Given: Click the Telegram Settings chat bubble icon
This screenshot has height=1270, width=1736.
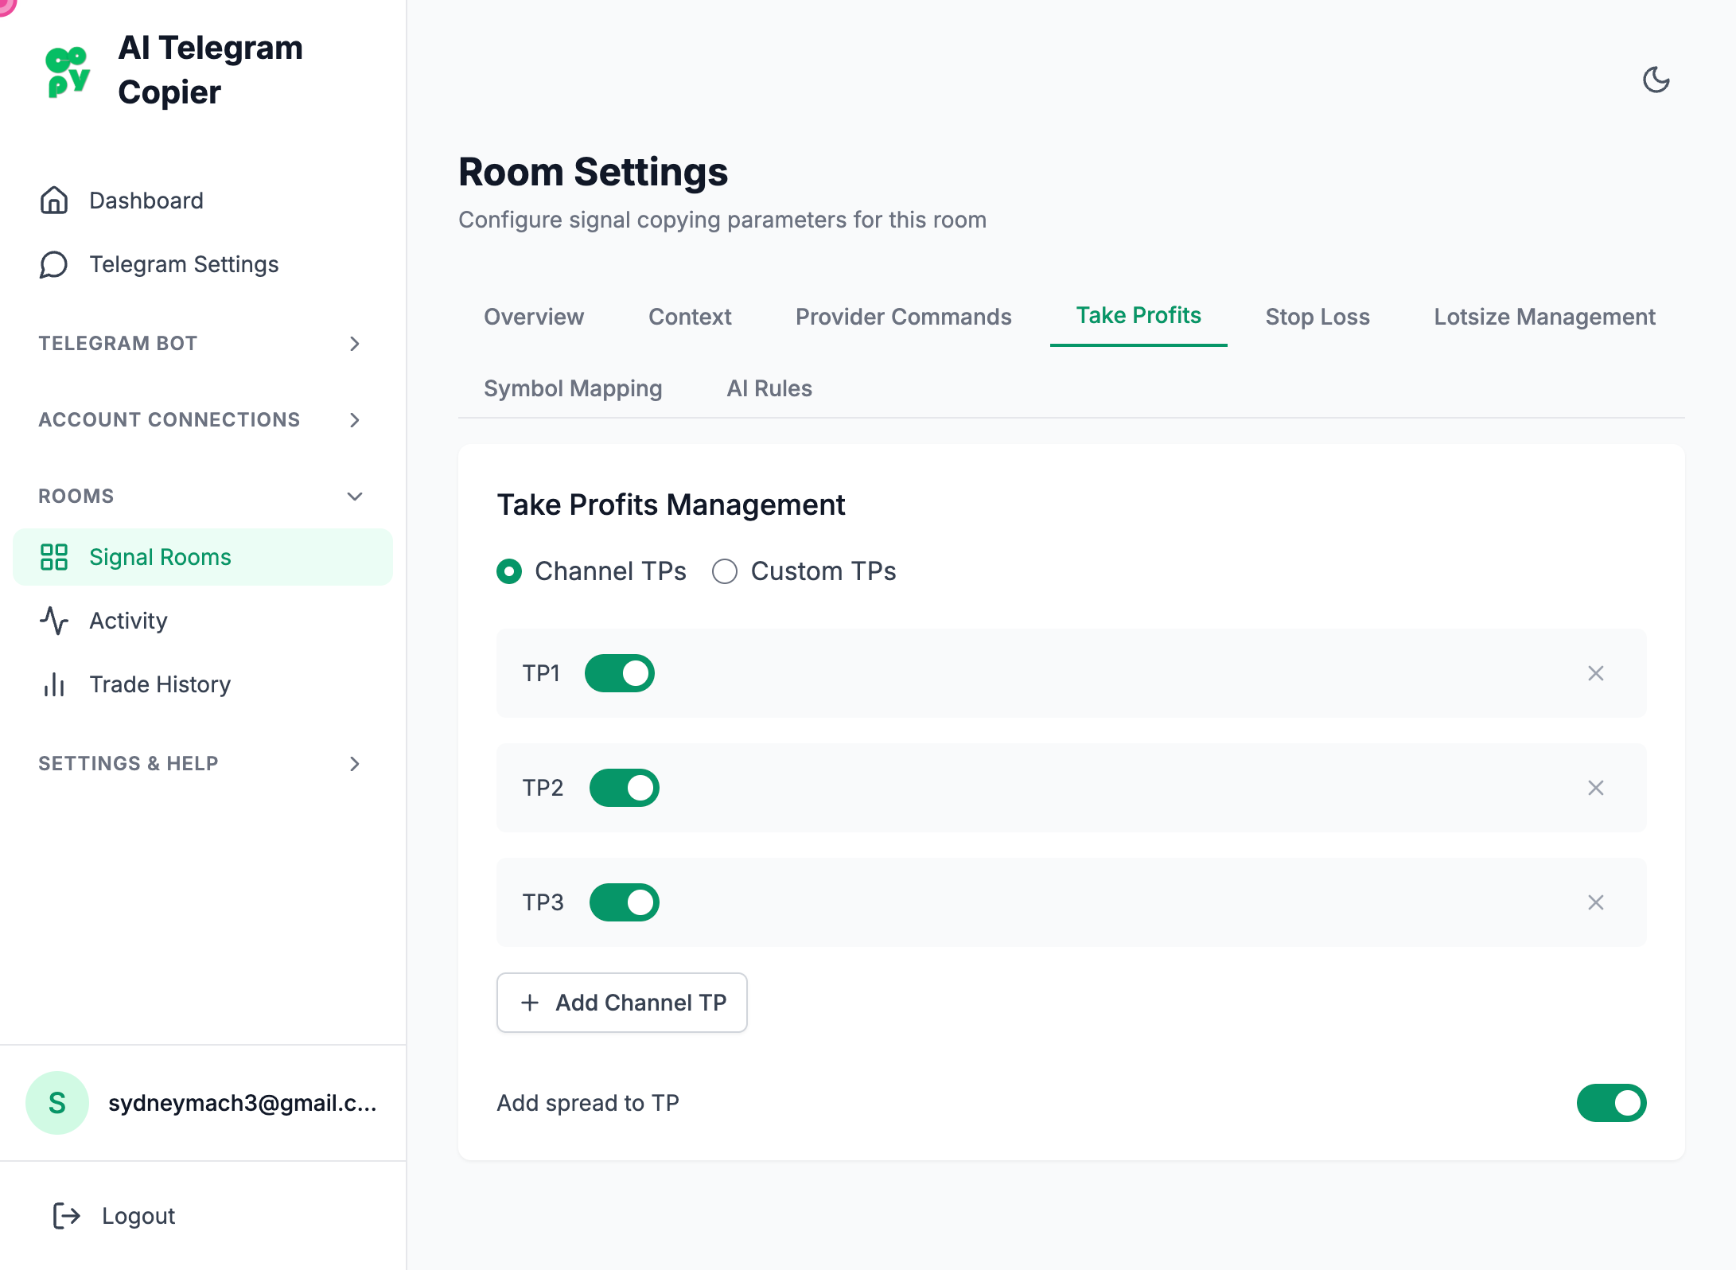Looking at the screenshot, I should (54, 264).
